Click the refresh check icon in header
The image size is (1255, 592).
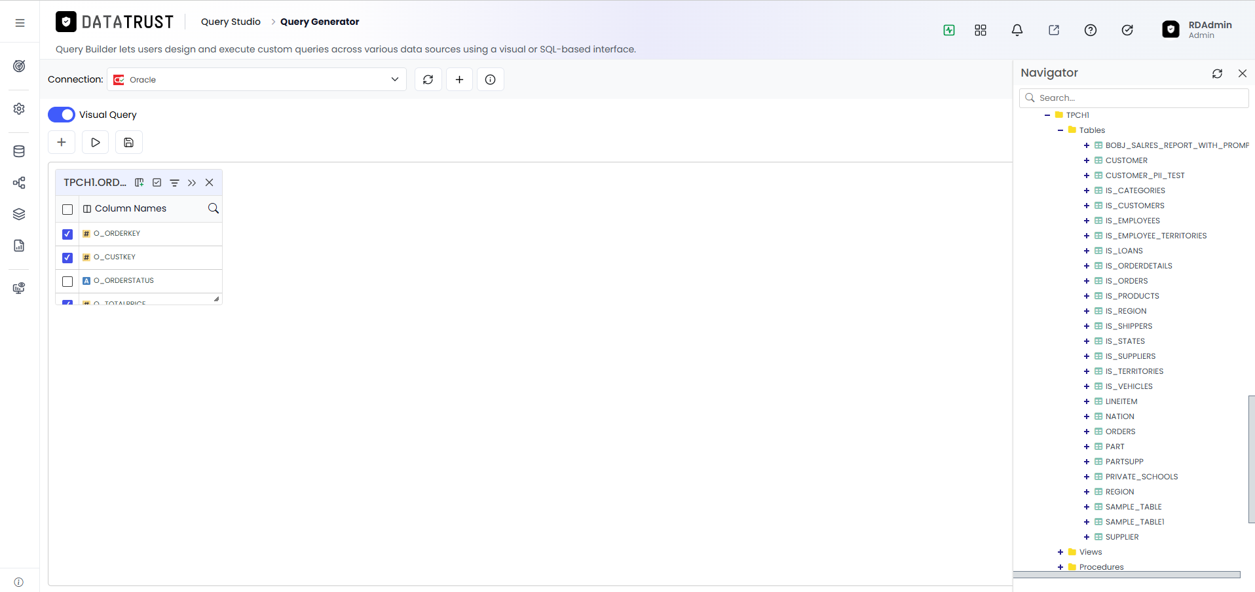(x=1127, y=30)
